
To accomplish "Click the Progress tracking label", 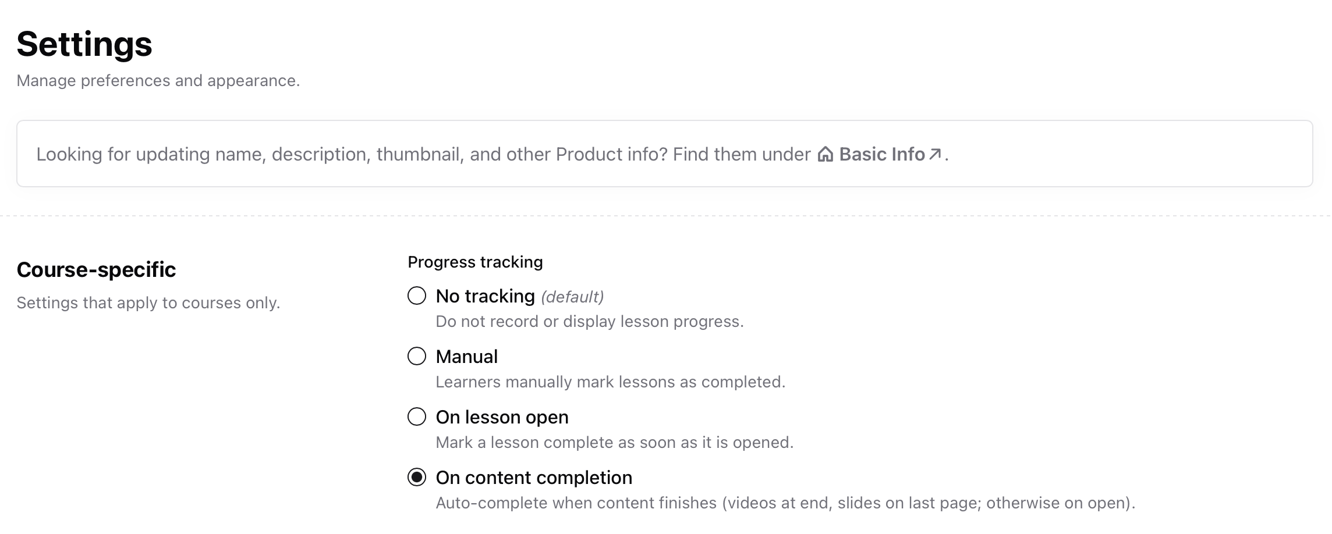I will coord(476,262).
